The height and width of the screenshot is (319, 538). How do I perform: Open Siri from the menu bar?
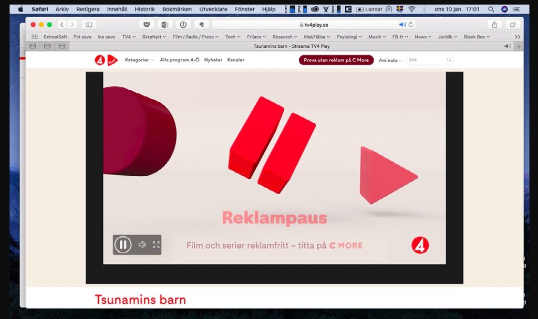(504, 9)
